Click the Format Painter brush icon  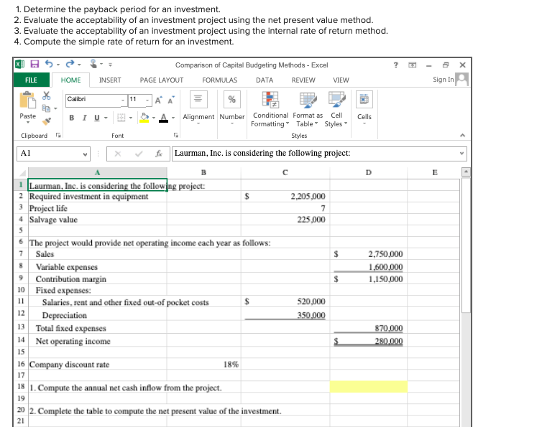[x=46, y=121]
